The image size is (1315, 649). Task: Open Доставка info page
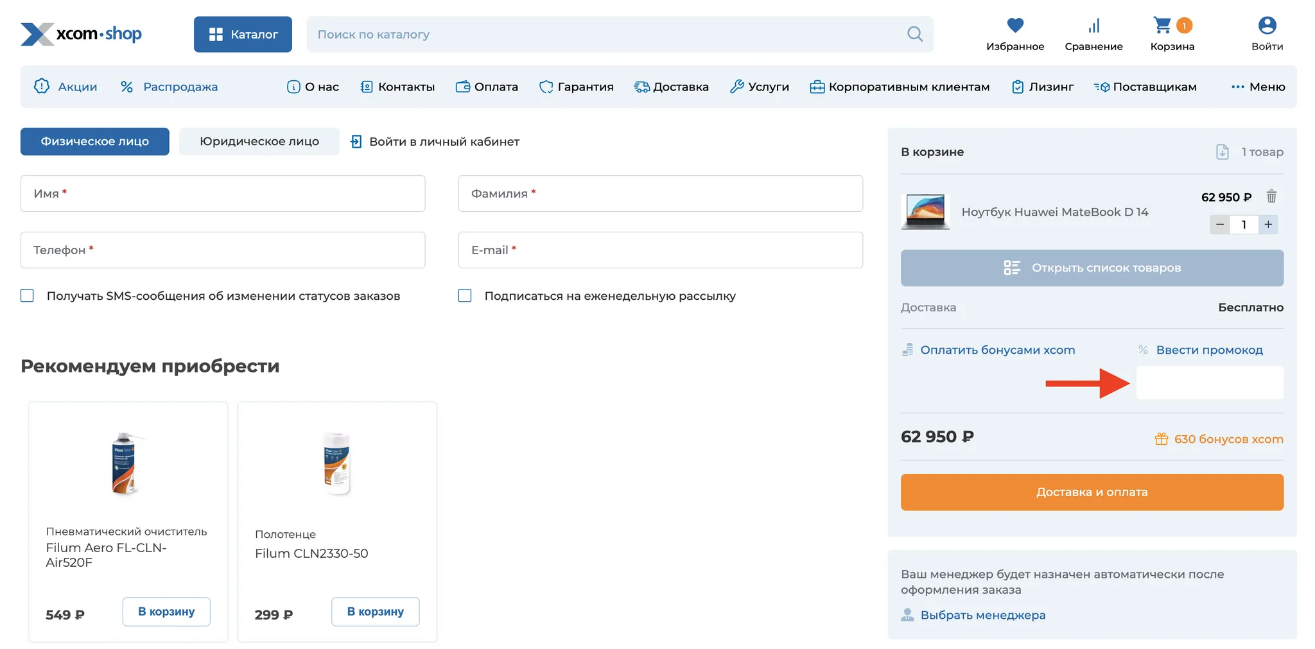coord(671,87)
